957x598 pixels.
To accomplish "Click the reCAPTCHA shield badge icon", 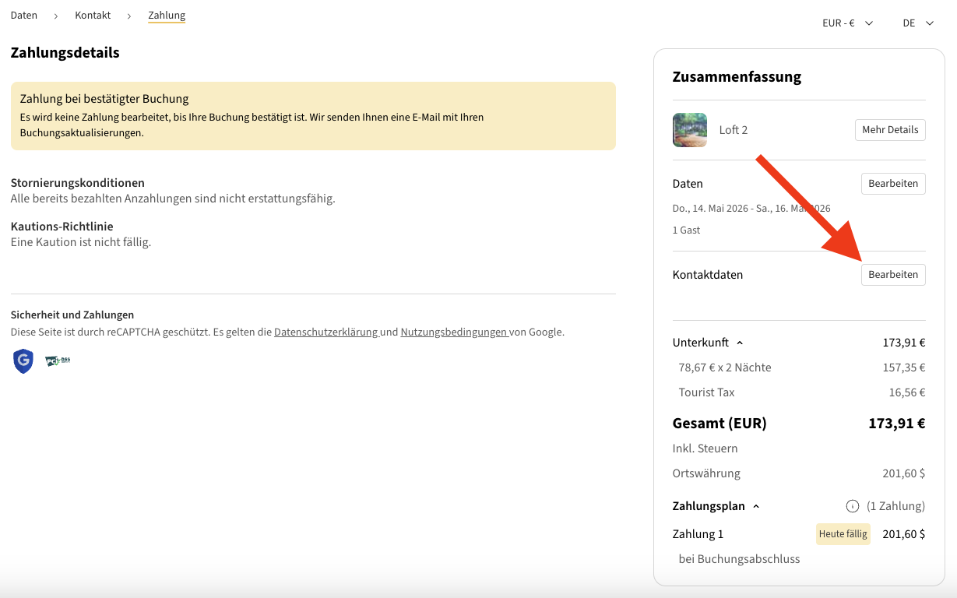I will (x=23, y=361).
